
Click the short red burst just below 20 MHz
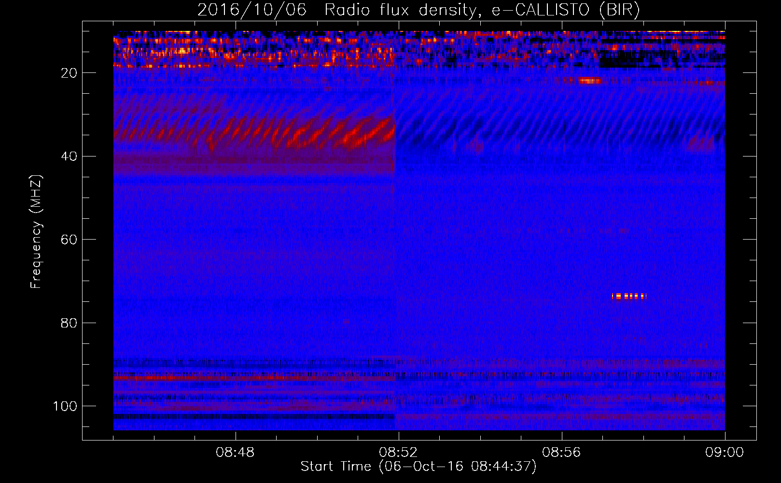[590, 81]
